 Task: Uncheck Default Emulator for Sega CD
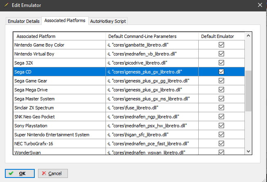pyautogui.click(x=221, y=72)
